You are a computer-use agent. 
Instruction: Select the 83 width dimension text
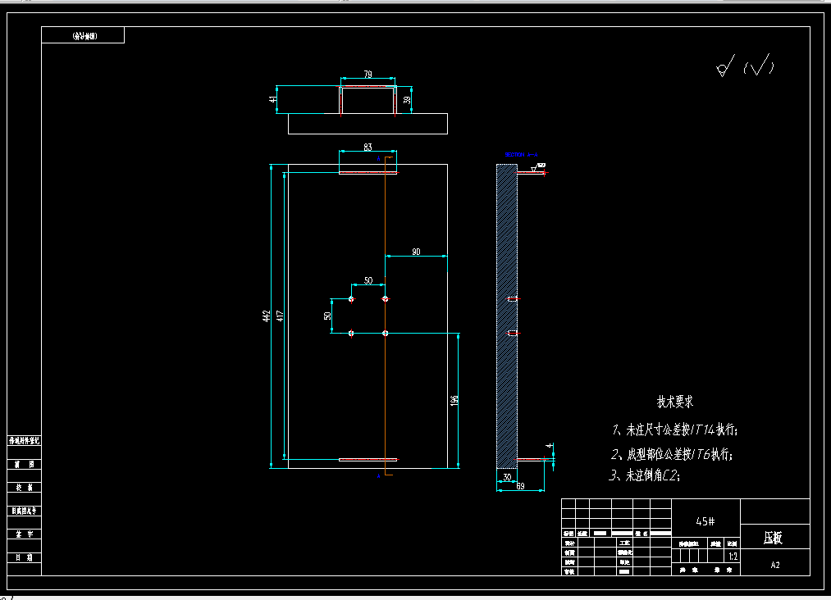(x=368, y=147)
